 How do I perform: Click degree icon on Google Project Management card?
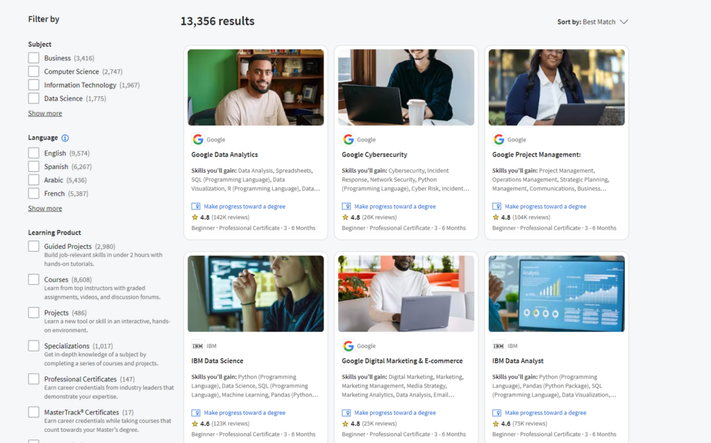point(497,207)
